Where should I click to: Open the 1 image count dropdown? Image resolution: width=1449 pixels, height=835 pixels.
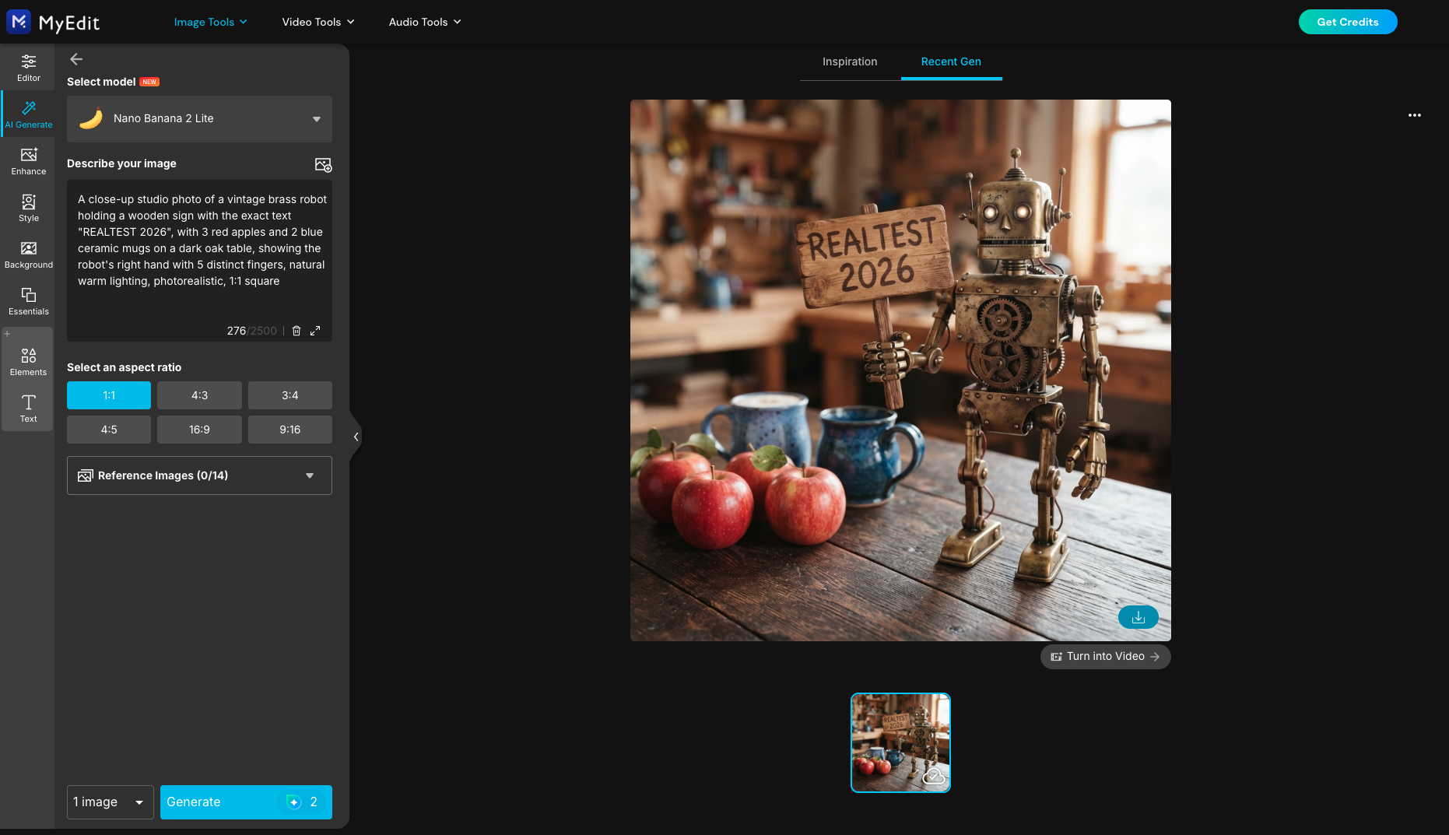tap(111, 802)
